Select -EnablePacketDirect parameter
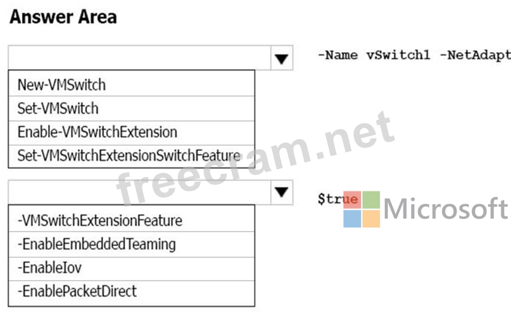Viewport: 511px width, 322px height. pyautogui.click(x=131, y=292)
